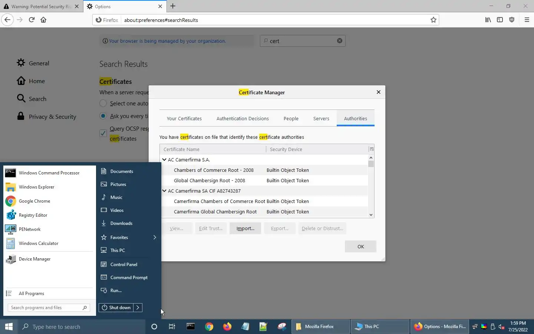Click the Windows Start button
The height and width of the screenshot is (334, 534).
[x=9, y=327]
